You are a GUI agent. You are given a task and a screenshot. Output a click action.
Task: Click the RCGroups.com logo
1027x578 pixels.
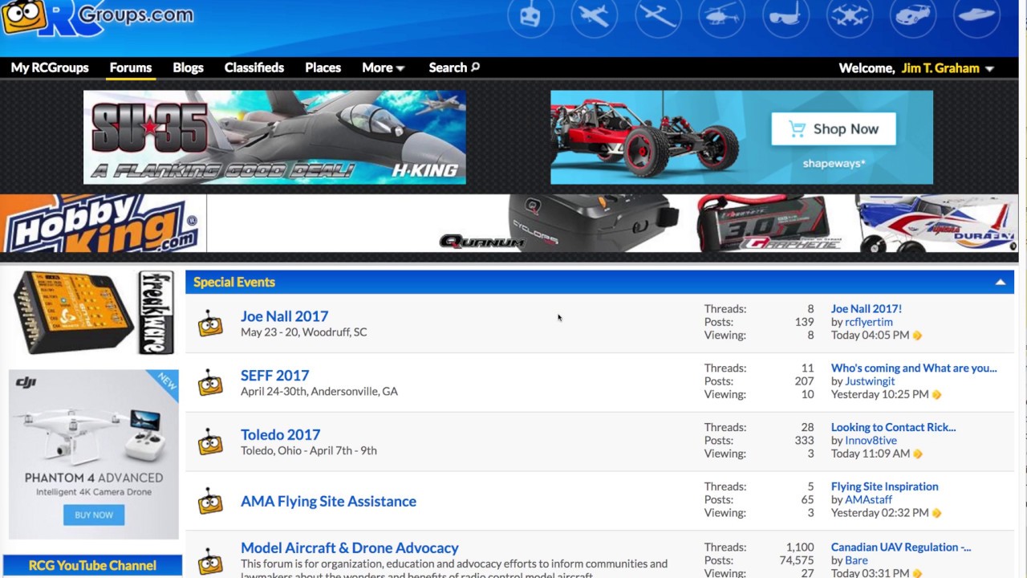(98, 17)
